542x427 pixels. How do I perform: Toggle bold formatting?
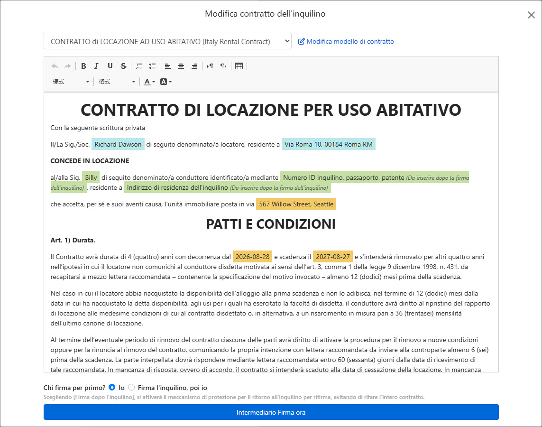(x=83, y=66)
